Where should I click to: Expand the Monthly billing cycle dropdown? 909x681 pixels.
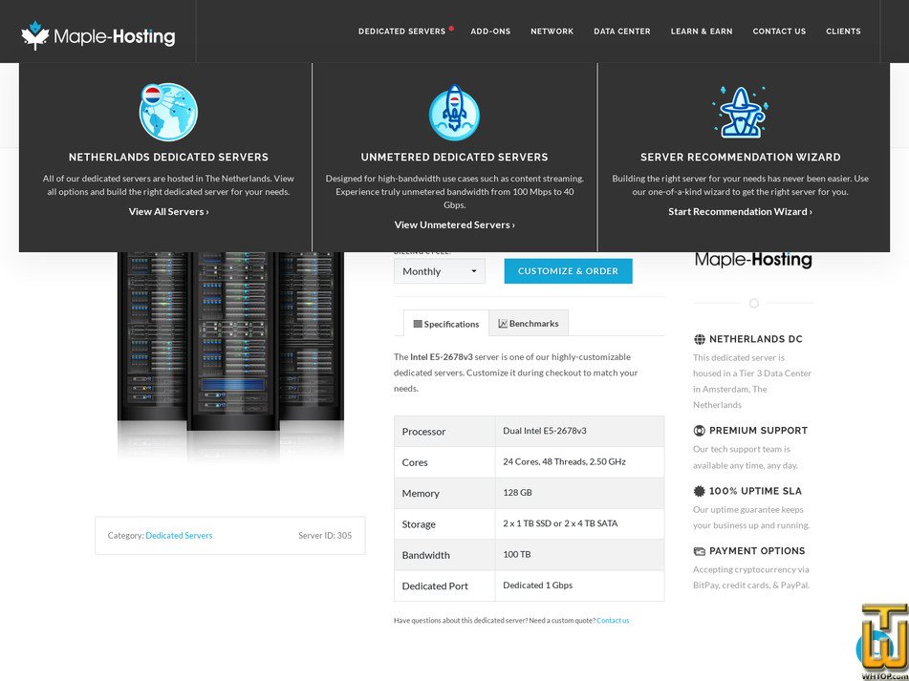[x=440, y=271]
